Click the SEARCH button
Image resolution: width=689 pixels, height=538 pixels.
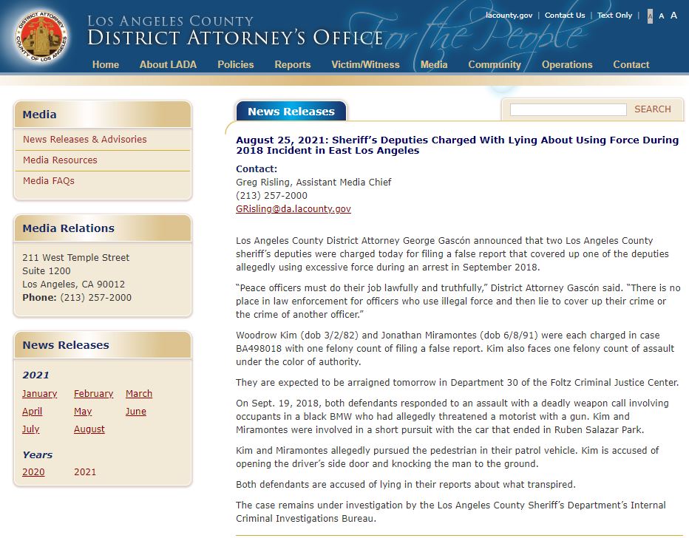(653, 109)
